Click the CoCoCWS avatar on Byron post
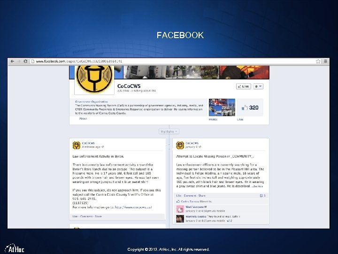This screenshot has height=254, width=338. 77,145
